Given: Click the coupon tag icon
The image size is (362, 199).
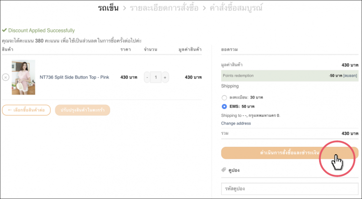Looking at the screenshot, I should coord(224,170).
